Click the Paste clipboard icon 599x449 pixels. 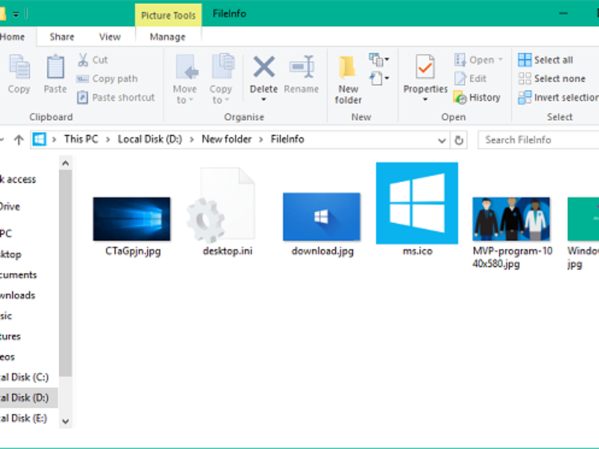point(55,67)
